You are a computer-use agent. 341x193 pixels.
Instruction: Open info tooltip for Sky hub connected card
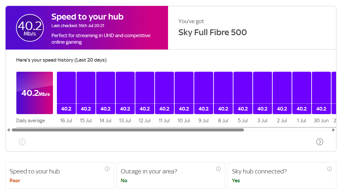tap(329, 169)
